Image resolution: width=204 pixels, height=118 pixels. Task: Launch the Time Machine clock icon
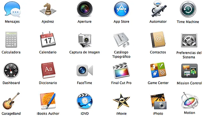pyautogui.click(x=188, y=9)
